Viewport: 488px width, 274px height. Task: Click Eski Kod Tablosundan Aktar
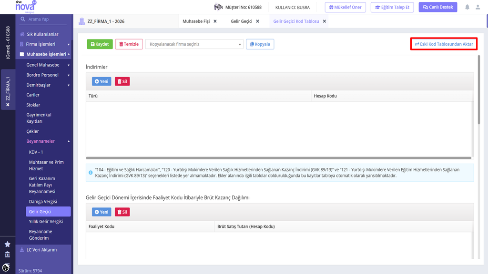(x=444, y=44)
